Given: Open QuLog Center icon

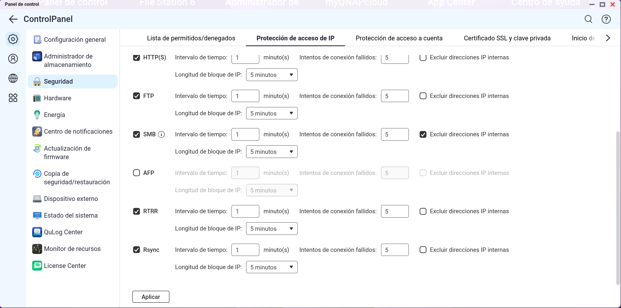Looking at the screenshot, I should (x=37, y=232).
